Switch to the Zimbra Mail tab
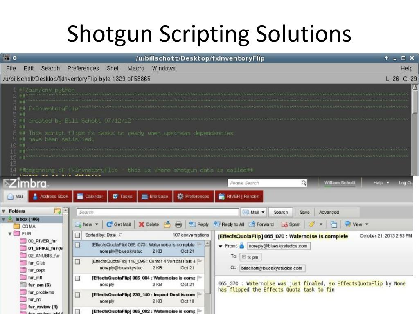This screenshot has width=419, height=314. [x=16, y=197]
